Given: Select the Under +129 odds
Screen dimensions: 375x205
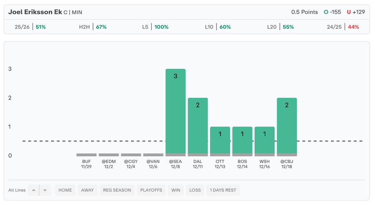Looking at the screenshot, I should click(356, 12).
